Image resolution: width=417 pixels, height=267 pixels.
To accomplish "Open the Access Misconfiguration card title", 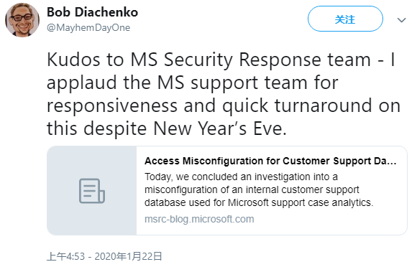I will (270, 161).
